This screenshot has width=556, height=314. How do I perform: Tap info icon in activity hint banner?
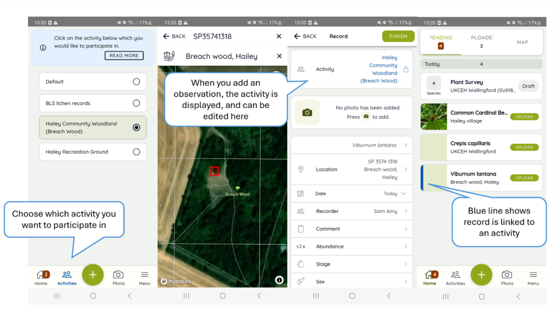43,47
